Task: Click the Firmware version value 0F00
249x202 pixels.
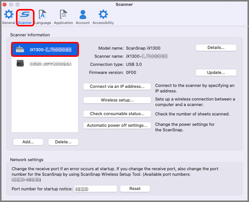Action: [x=131, y=73]
